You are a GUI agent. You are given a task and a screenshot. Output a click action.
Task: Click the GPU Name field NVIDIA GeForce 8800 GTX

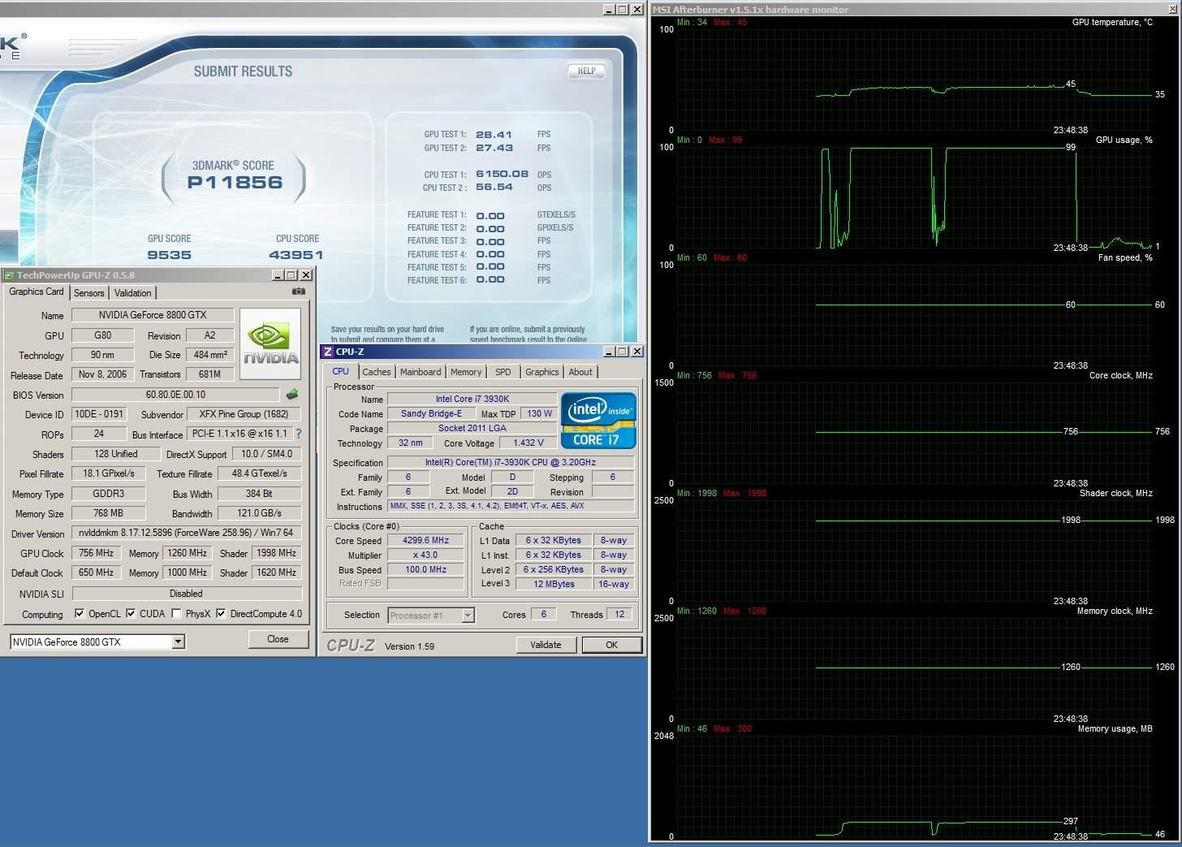pos(153,315)
